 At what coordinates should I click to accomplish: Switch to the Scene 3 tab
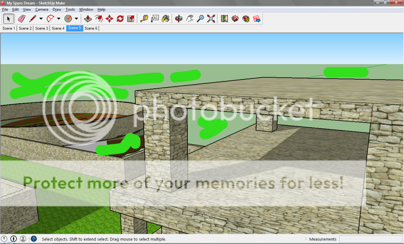pos(41,28)
